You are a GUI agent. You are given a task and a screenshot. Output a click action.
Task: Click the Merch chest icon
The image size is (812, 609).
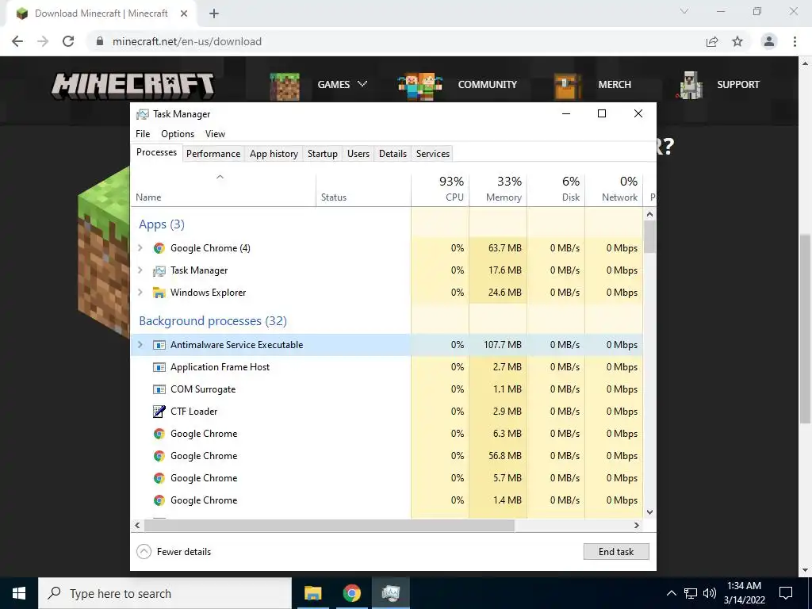[x=567, y=86]
